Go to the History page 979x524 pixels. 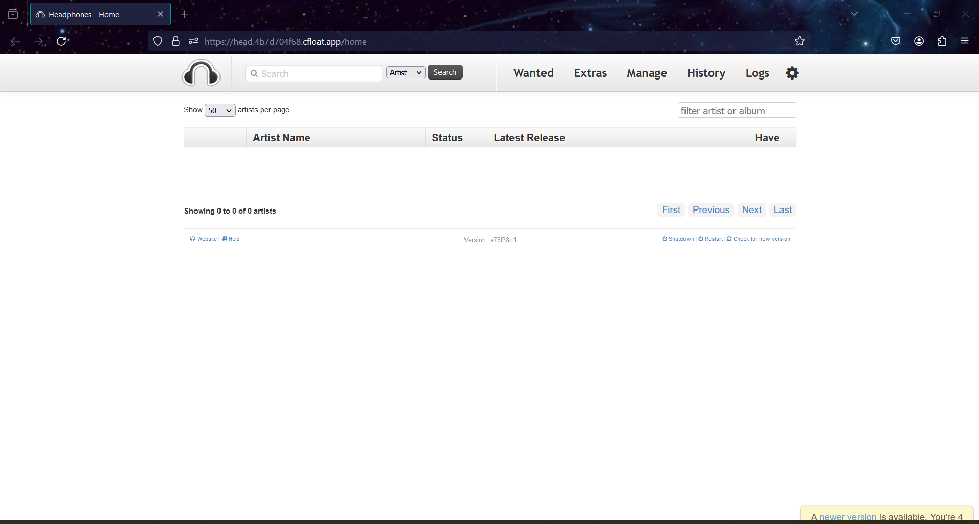pyautogui.click(x=706, y=73)
